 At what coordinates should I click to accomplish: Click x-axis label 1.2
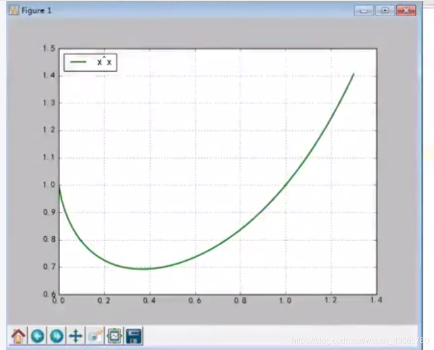click(x=331, y=300)
